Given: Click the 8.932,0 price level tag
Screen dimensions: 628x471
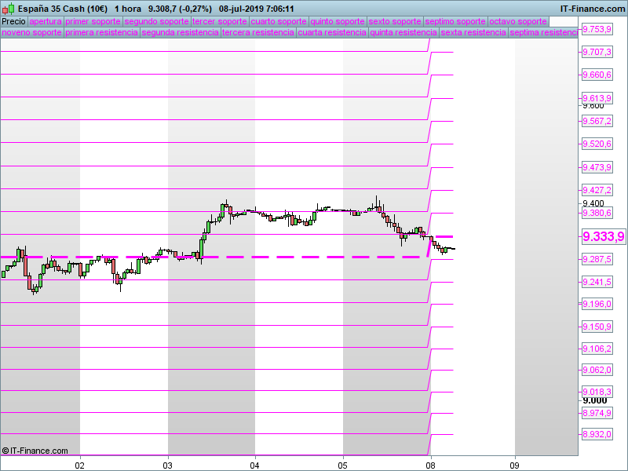Looking at the screenshot, I should tap(596, 434).
